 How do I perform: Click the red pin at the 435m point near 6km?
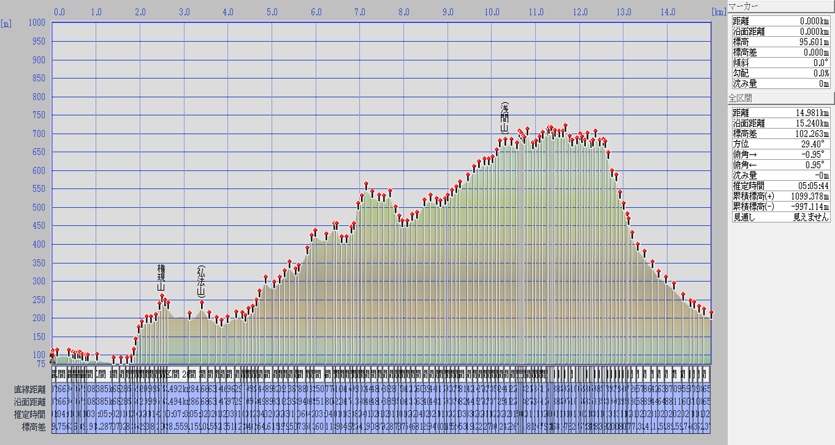point(315,231)
